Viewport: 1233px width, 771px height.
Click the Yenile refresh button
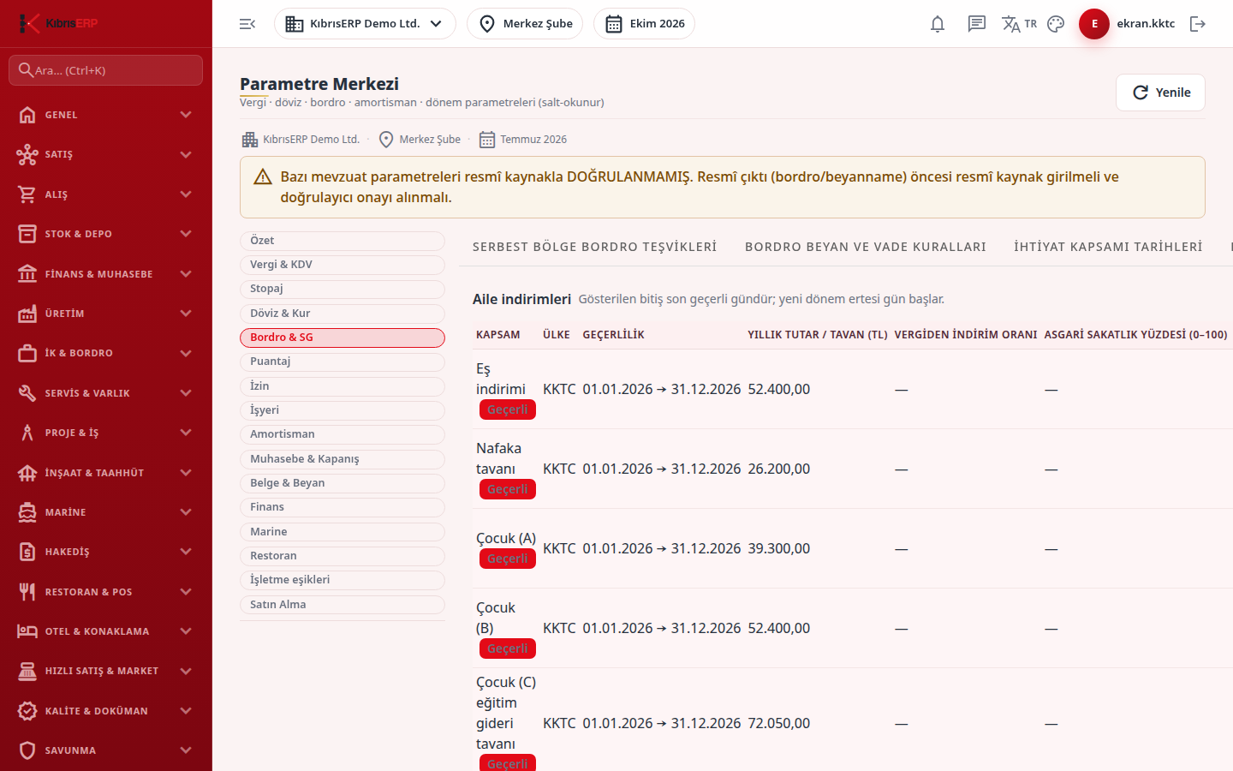1160,93
